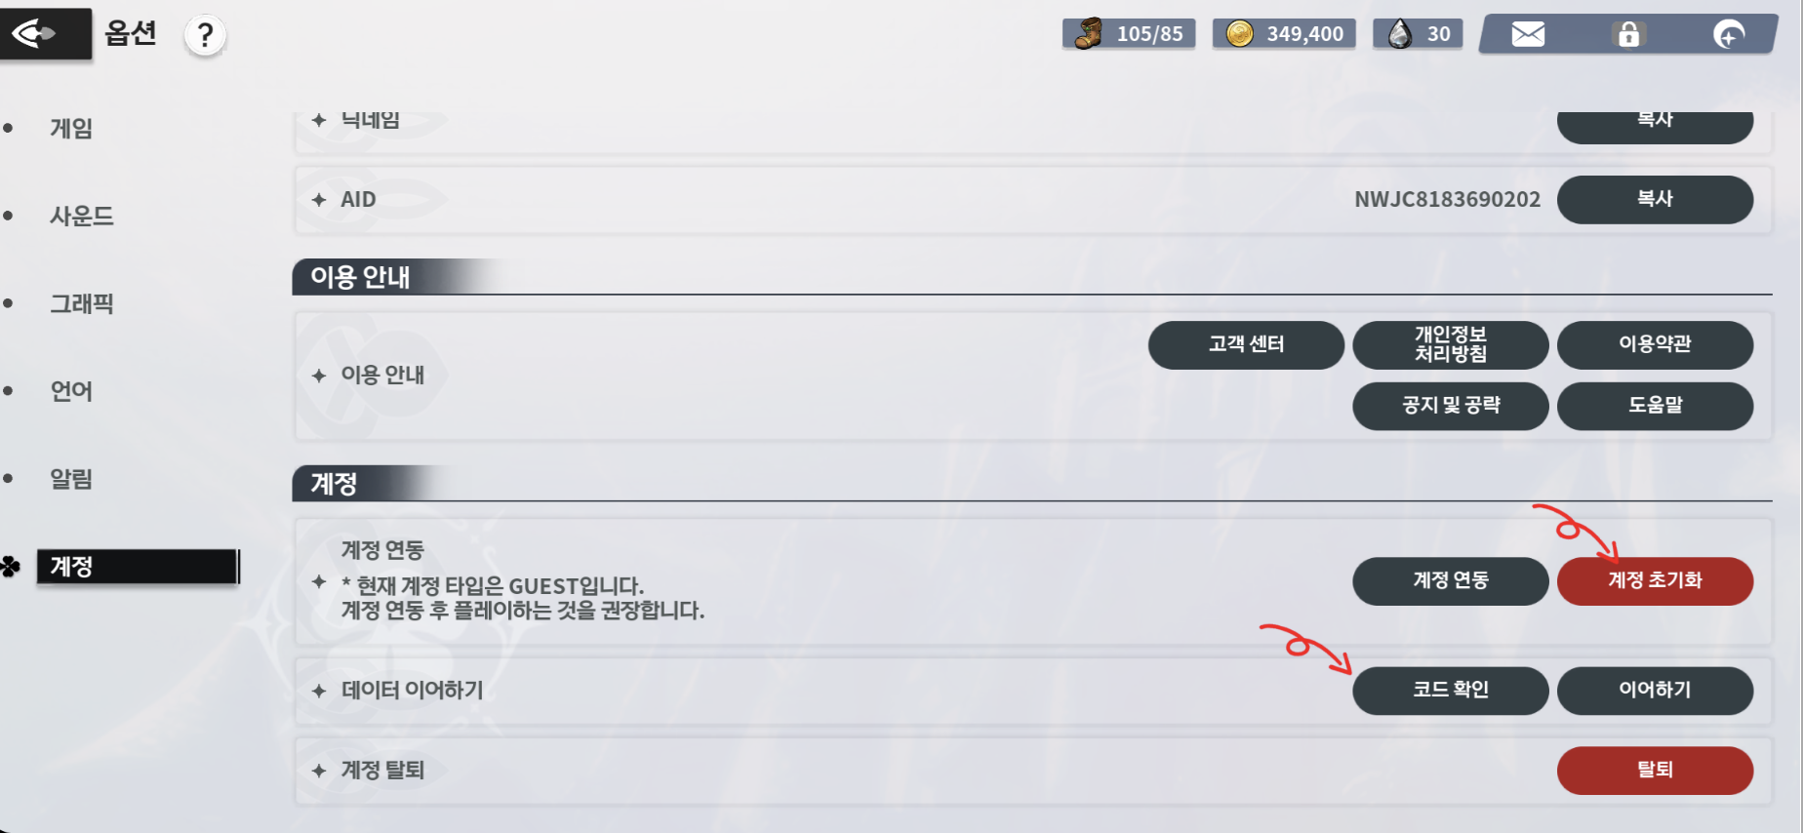Click the boot stamina icon
This screenshot has height=833, width=1803.
1088,33
